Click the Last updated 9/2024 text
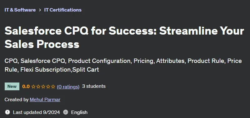The width and height of the screenshot is (250, 118). pos(37,112)
